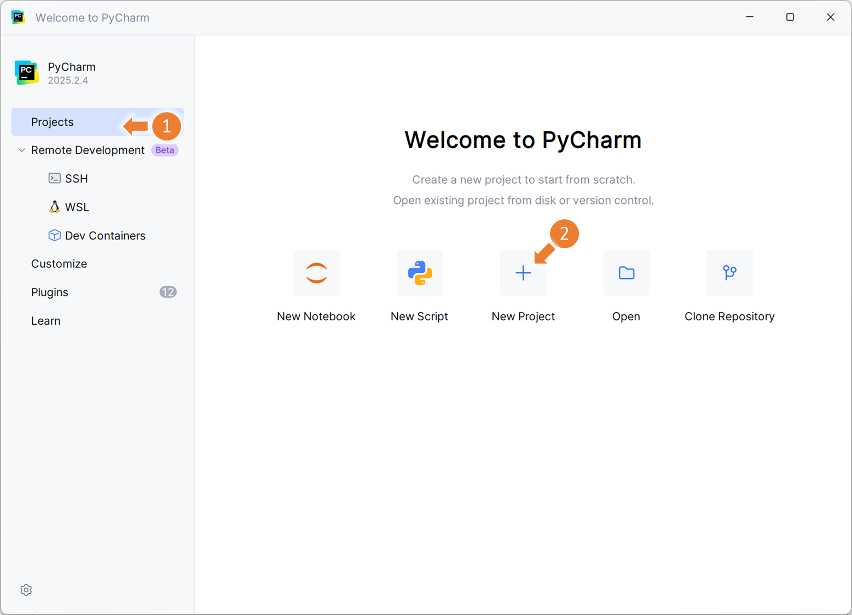The image size is (852, 615).
Task: Open the Plugins tab
Action: pyautogui.click(x=50, y=292)
